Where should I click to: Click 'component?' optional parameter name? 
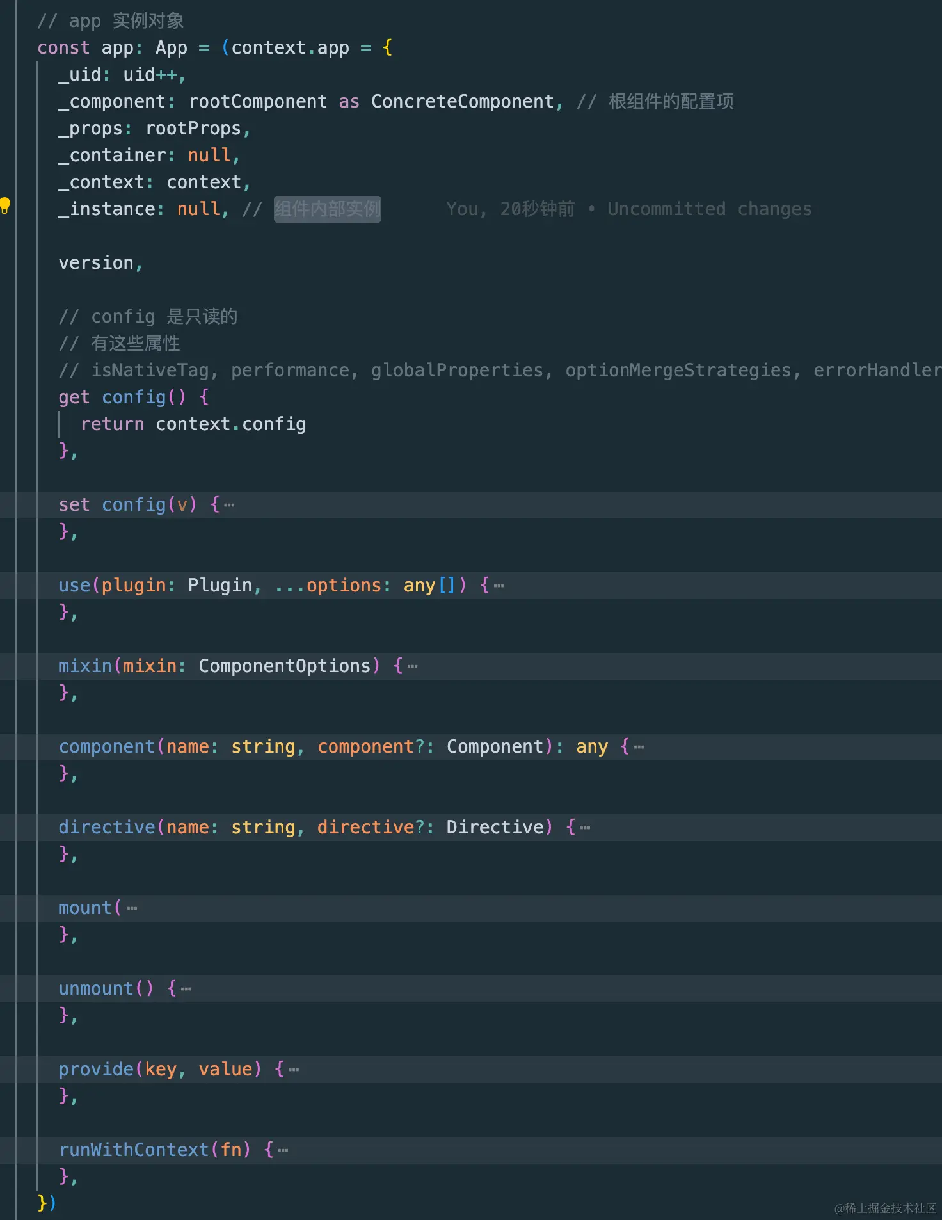371,747
